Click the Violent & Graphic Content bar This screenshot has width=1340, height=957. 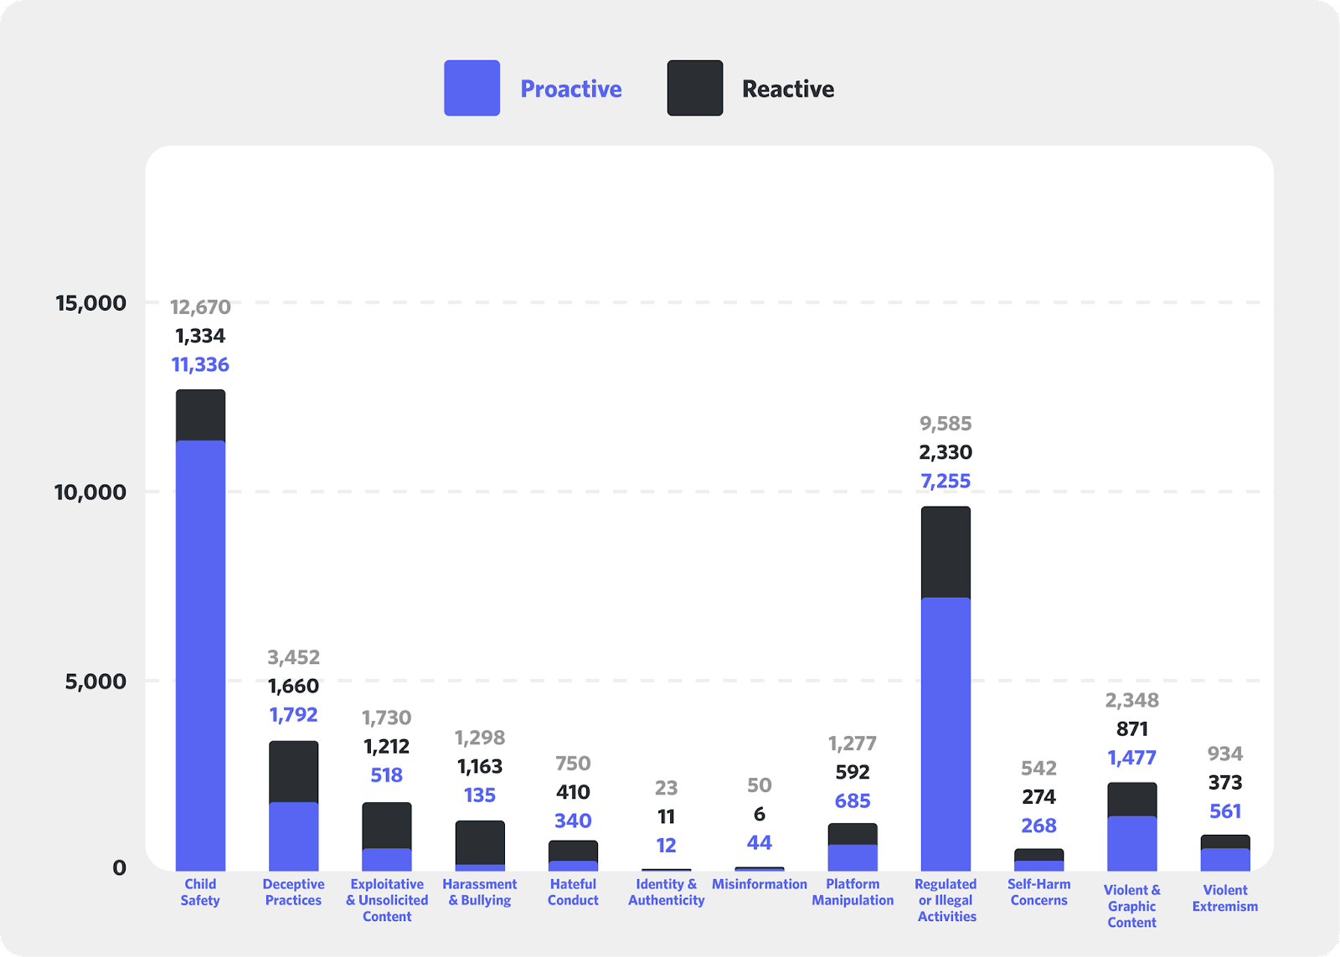point(1131,829)
